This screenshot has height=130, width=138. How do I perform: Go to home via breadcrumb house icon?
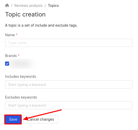[7, 5]
